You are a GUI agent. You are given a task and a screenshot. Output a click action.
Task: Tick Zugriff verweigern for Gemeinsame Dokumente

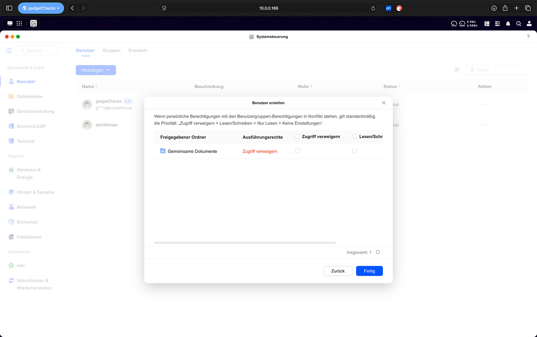[297, 151]
